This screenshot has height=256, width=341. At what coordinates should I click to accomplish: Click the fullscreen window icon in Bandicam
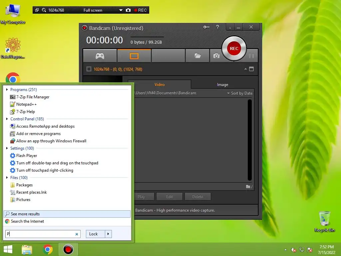251,69
